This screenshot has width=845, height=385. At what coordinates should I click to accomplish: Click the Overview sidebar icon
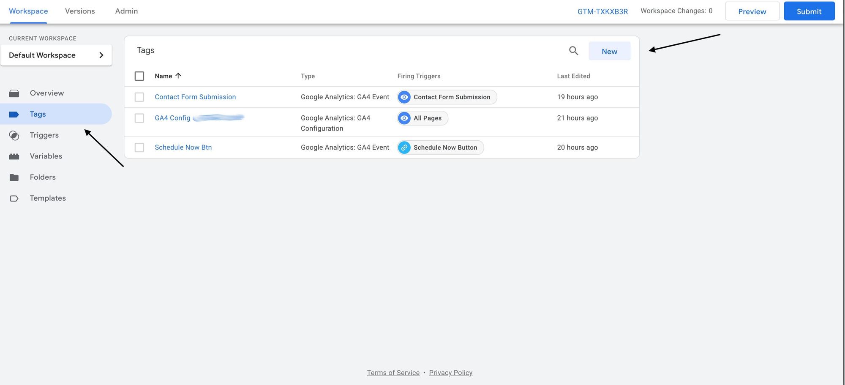tap(14, 93)
